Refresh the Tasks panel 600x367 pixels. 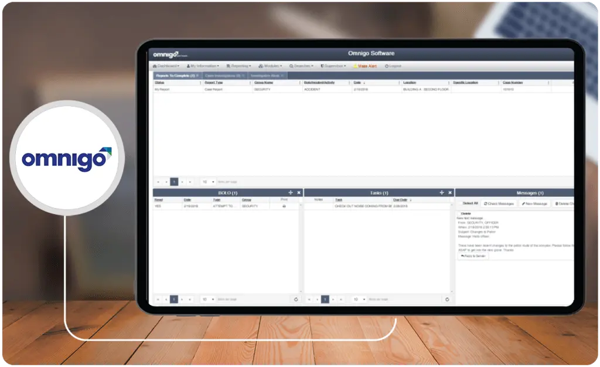[x=447, y=299]
